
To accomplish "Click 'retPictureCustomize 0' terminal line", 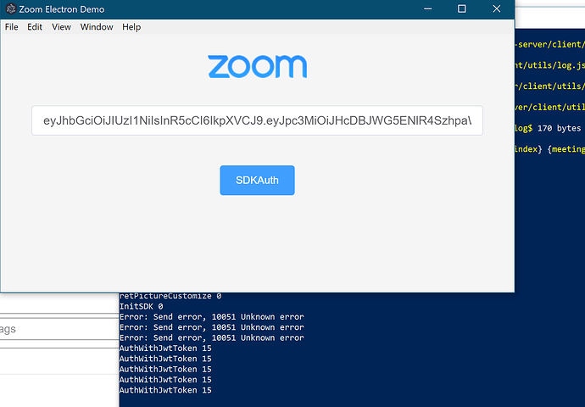I will pyautogui.click(x=170, y=296).
